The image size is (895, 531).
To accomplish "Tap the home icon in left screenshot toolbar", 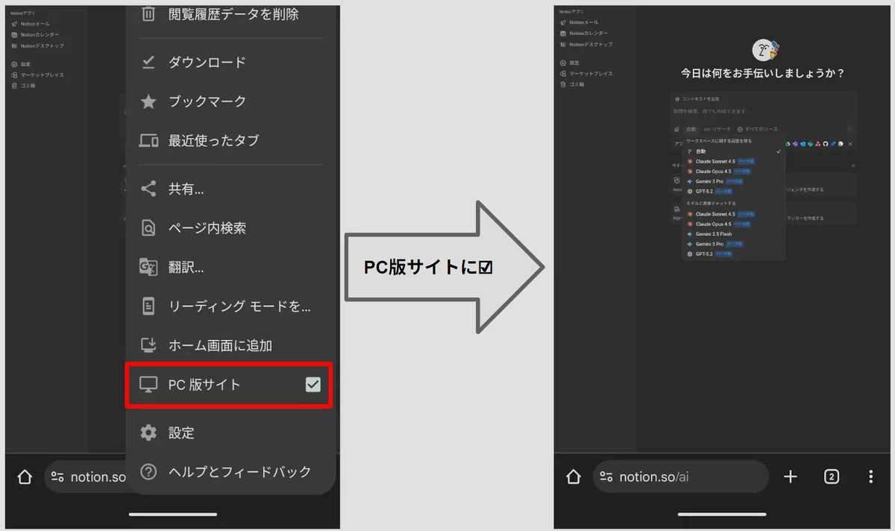I will (x=25, y=477).
